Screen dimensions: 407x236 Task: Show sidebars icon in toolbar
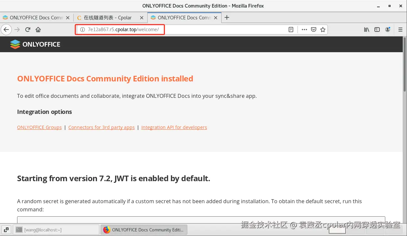377,30
